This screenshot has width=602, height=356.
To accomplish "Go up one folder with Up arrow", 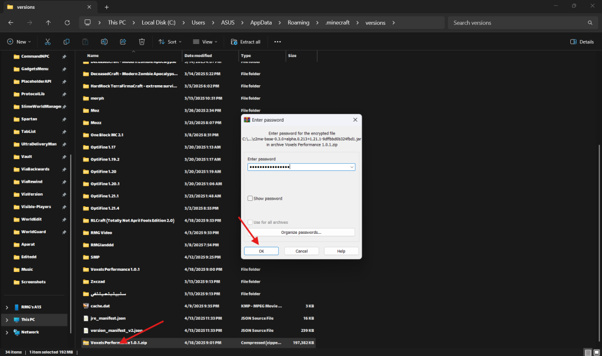I will coord(48,23).
